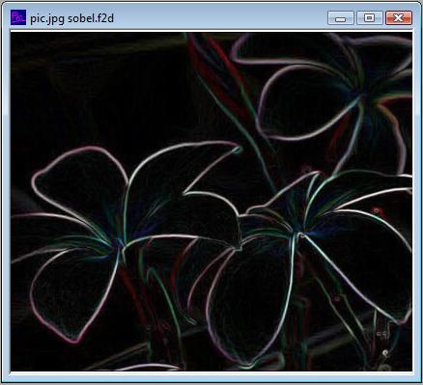423x385 pixels.
Task: Click the application icon in the title bar
Action: (18, 17)
